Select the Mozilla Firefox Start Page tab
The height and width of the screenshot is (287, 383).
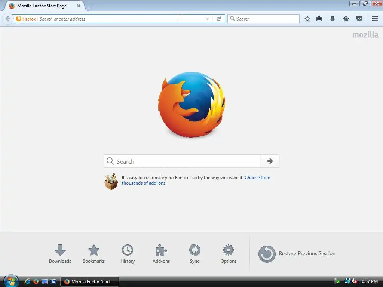tap(44, 6)
